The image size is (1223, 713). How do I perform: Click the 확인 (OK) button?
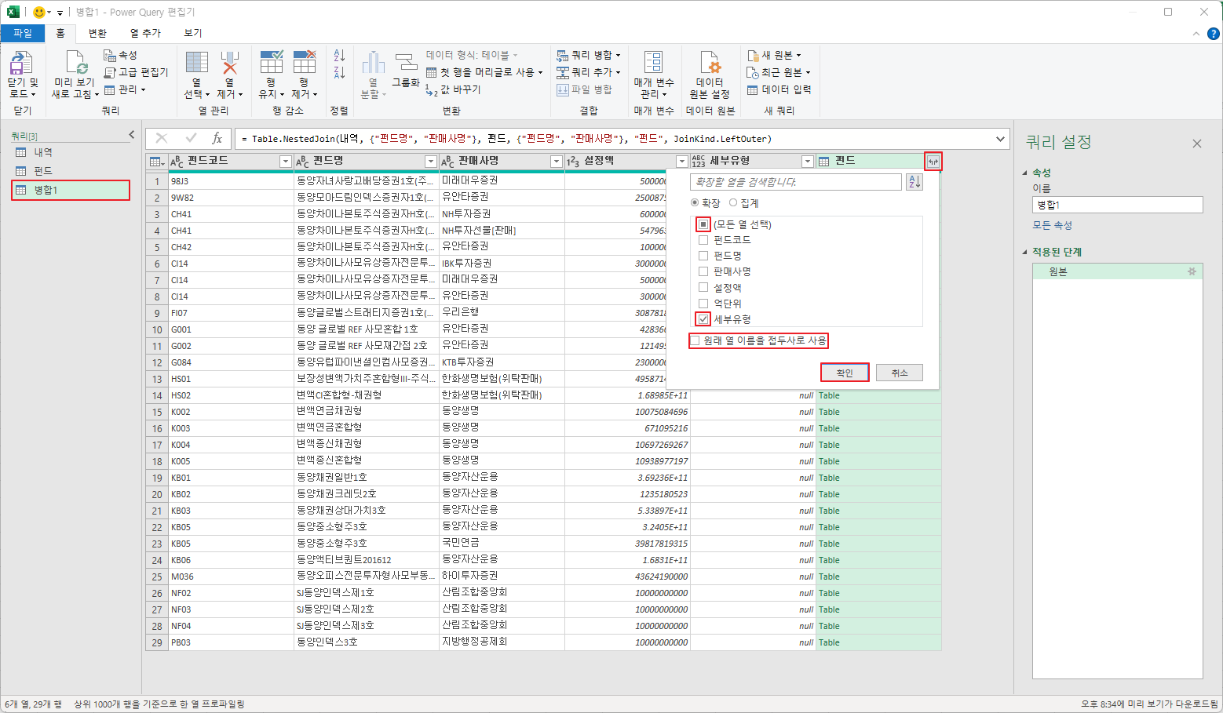(x=845, y=373)
